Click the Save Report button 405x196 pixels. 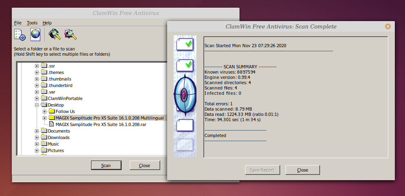pos(262,170)
